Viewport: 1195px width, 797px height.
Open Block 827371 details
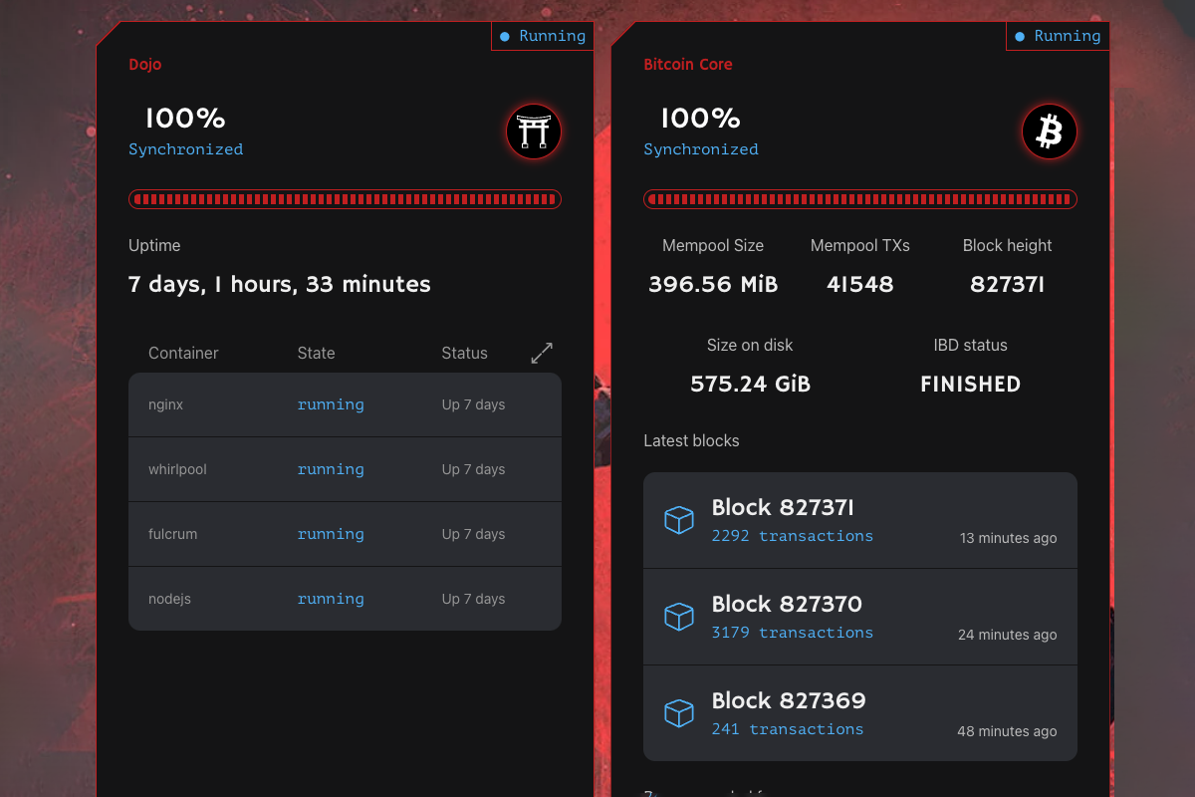pyautogui.click(x=783, y=508)
